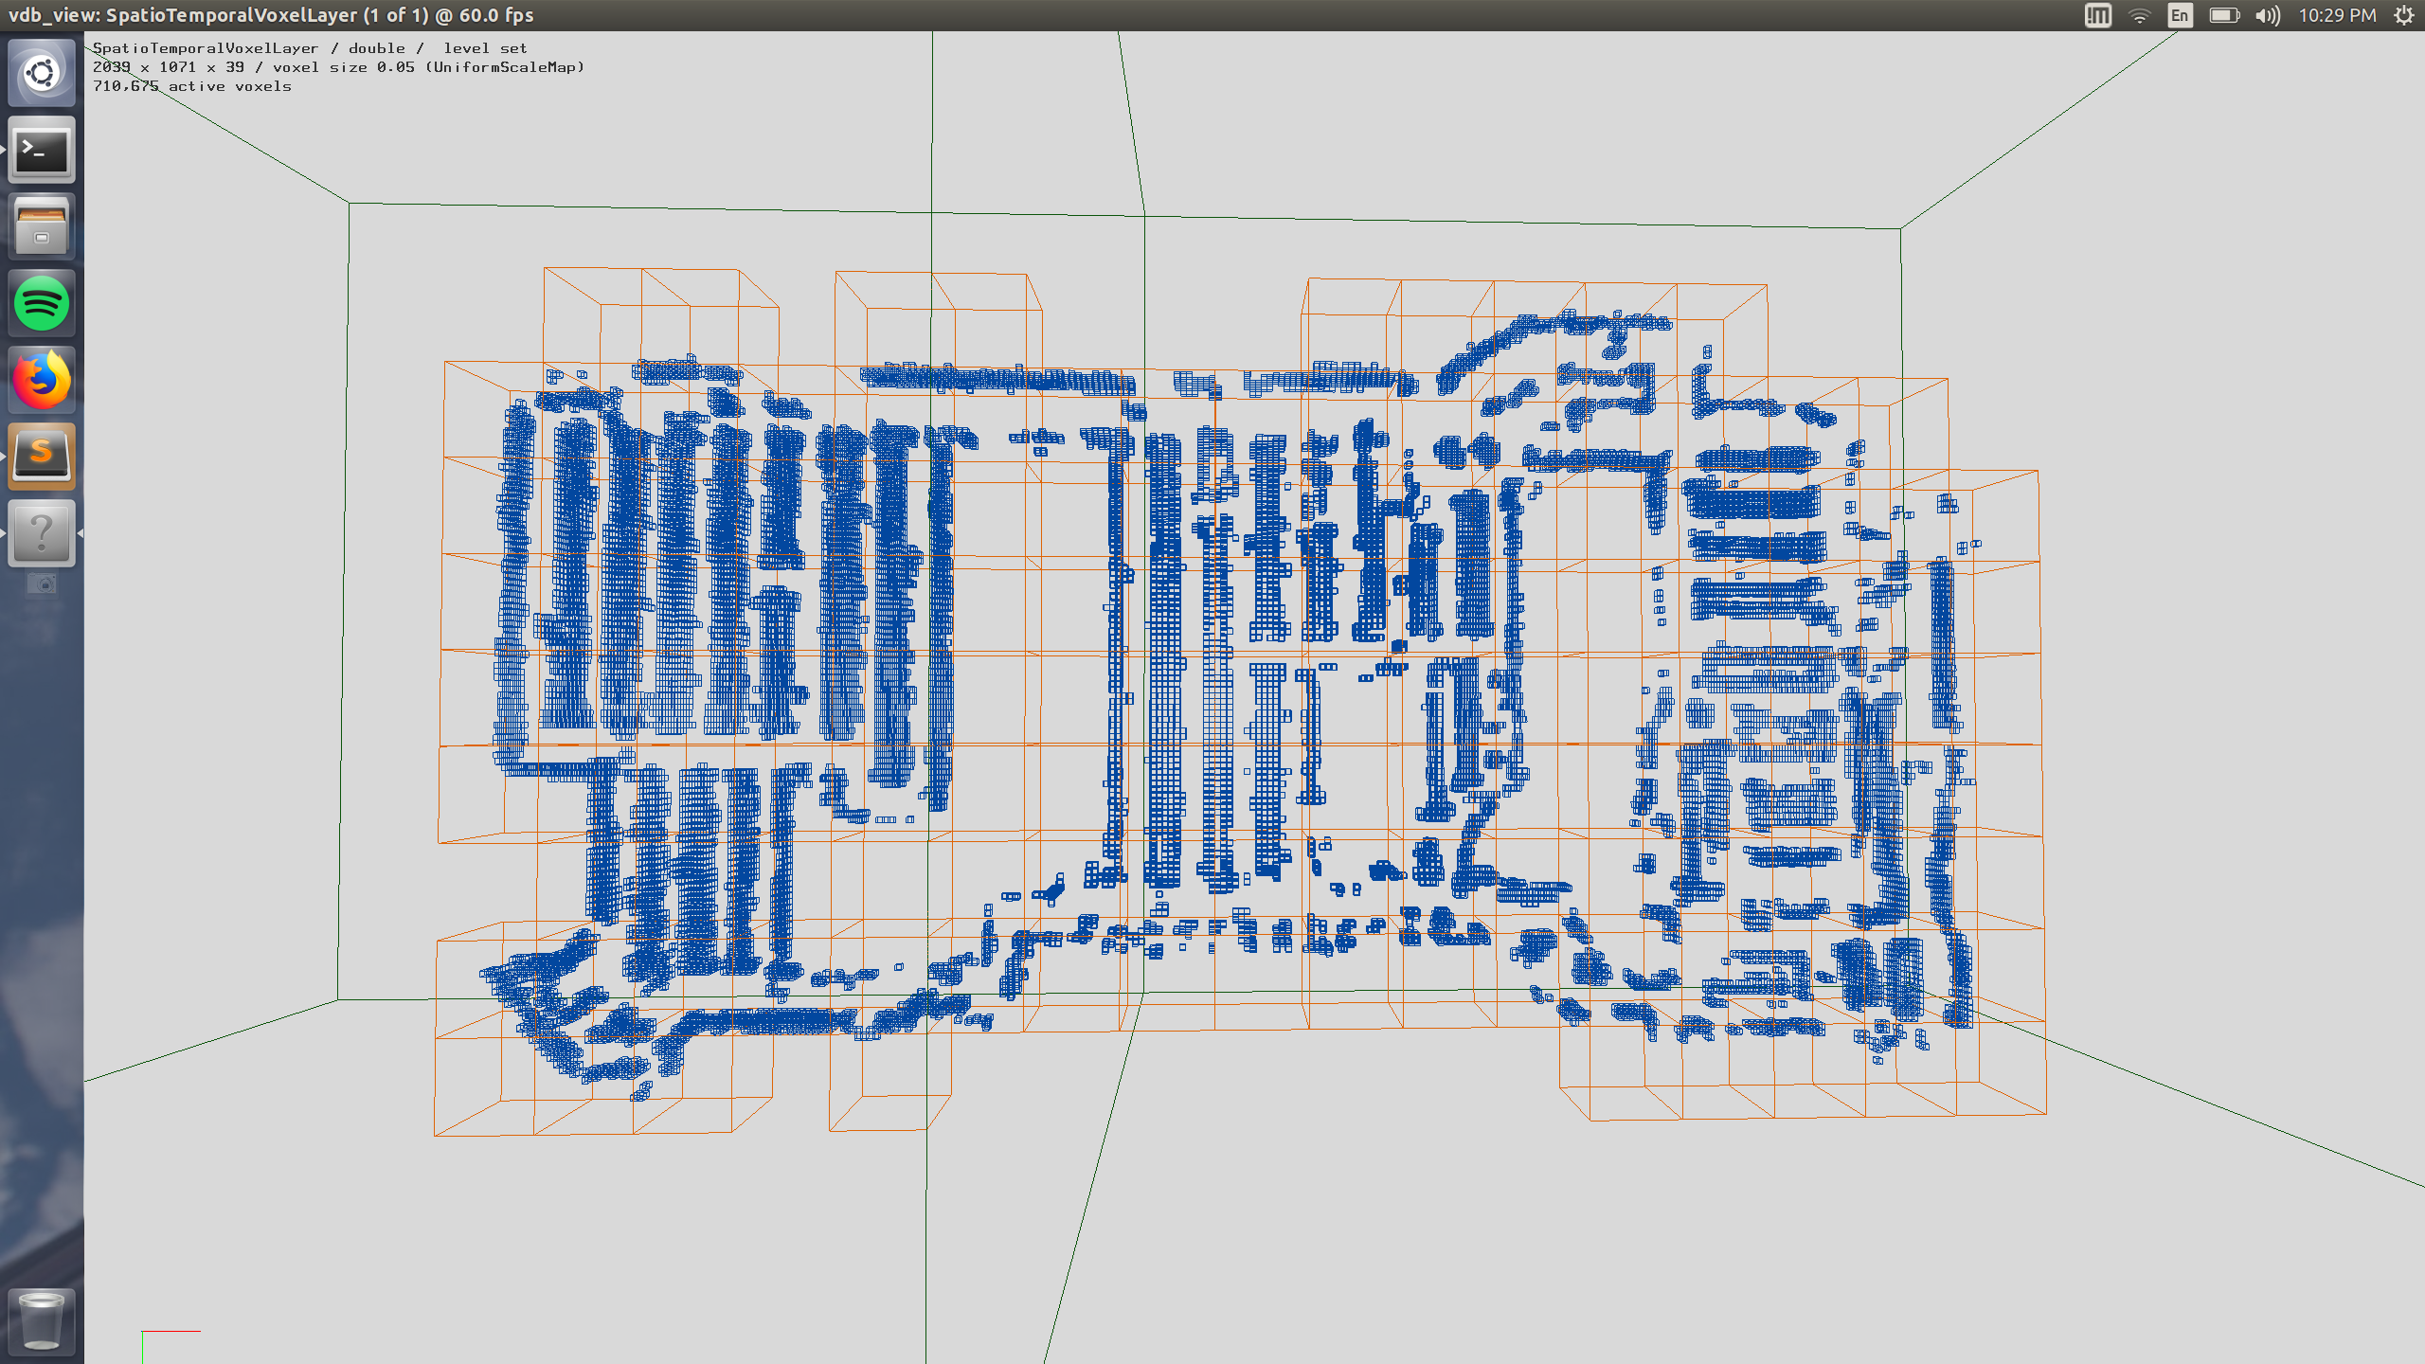Click the 710,675 active voxels readout
The width and height of the screenshot is (2425, 1364).
[192, 86]
